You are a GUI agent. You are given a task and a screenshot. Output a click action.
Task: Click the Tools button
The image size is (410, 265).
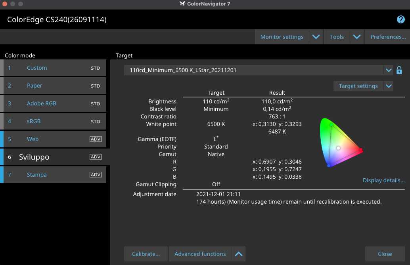pos(337,37)
